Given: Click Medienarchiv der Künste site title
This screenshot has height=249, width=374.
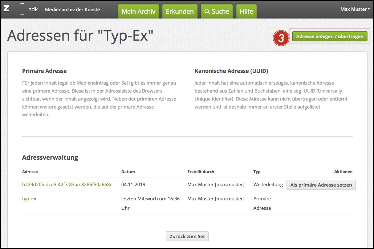Looking at the screenshot, I should [x=72, y=9].
